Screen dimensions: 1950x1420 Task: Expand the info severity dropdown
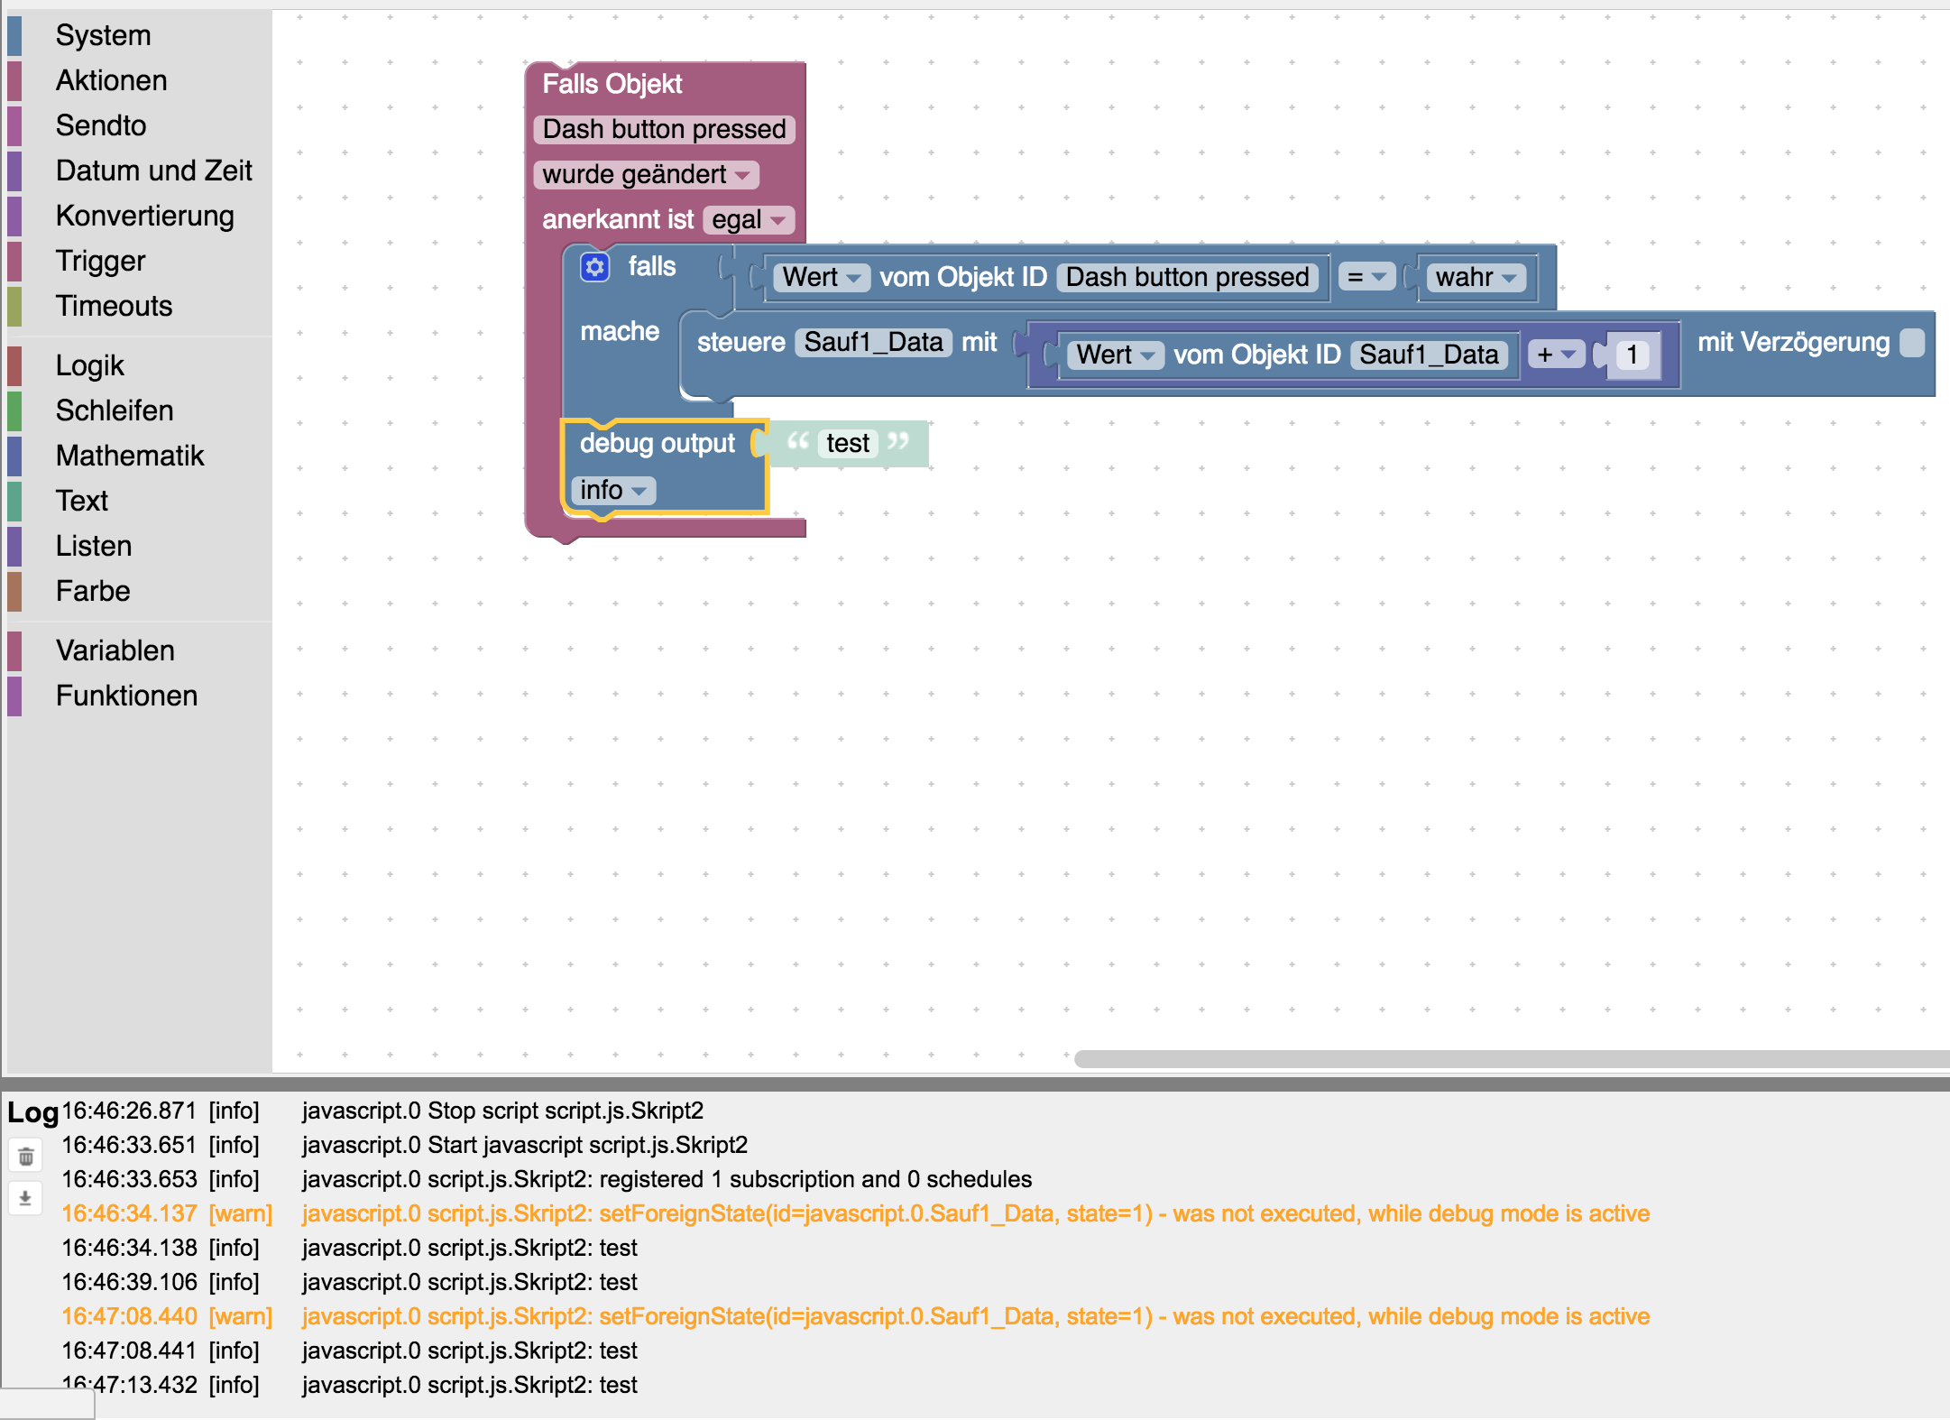[613, 490]
